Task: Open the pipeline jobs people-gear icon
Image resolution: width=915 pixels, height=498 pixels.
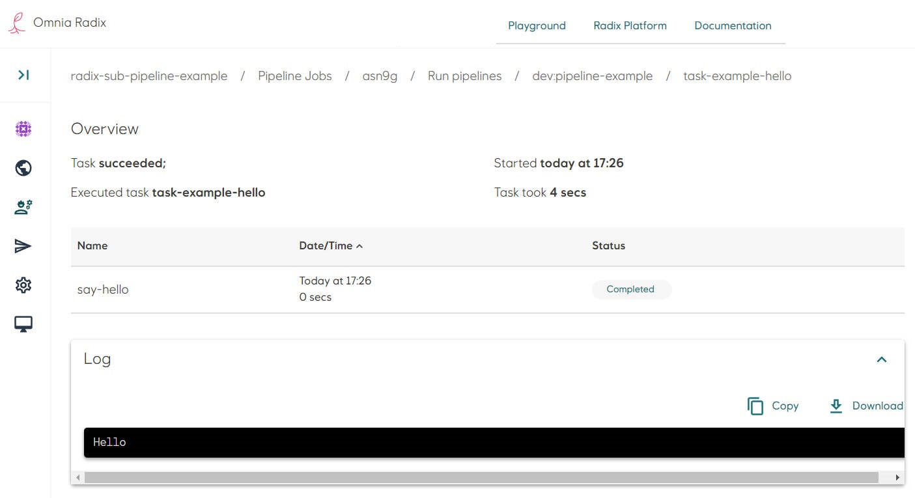Action: tap(23, 207)
